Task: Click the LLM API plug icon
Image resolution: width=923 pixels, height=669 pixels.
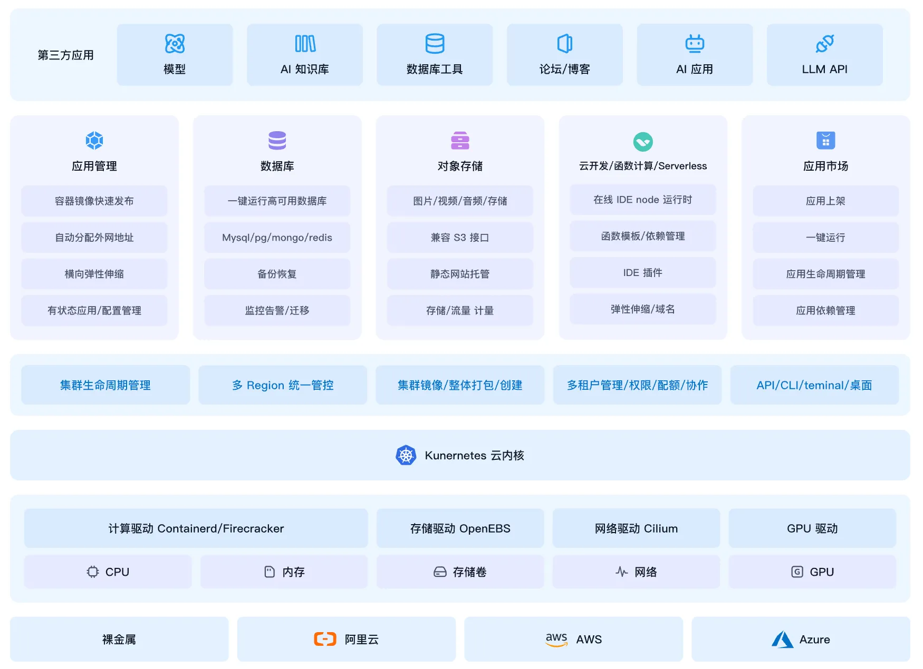Action: click(x=824, y=43)
